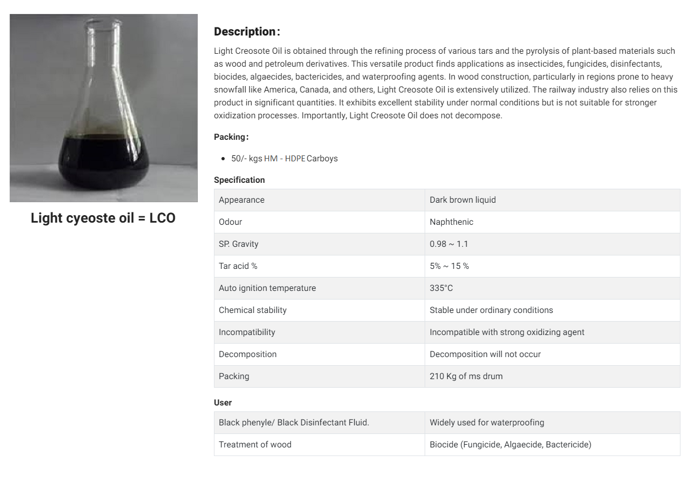Select the Odour row label
This screenshot has height=484, width=695.
pos(319,222)
